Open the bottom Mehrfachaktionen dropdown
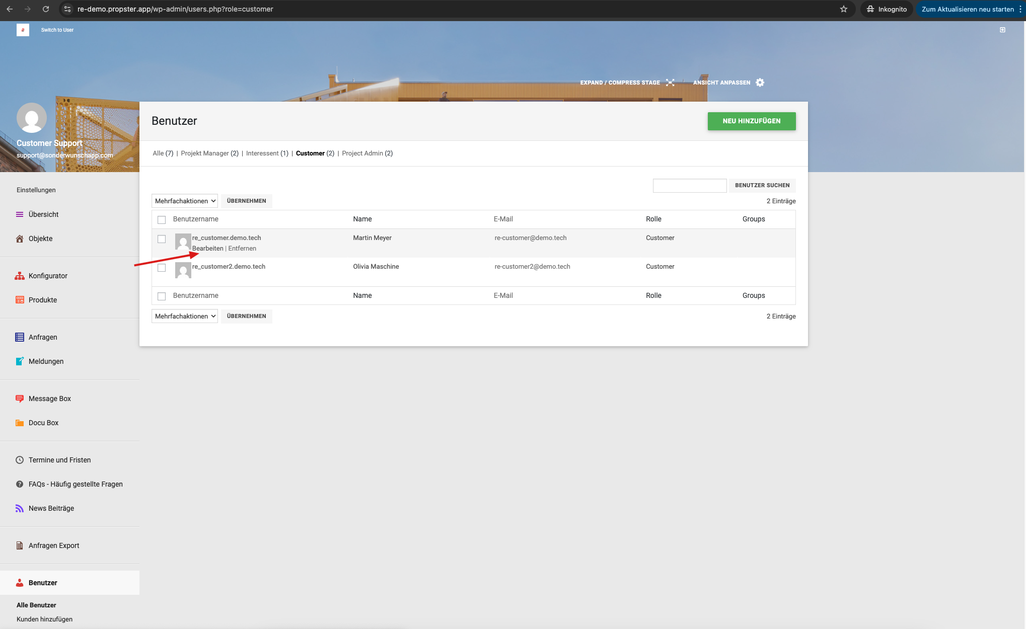This screenshot has height=629, width=1026. pyautogui.click(x=185, y=316)
